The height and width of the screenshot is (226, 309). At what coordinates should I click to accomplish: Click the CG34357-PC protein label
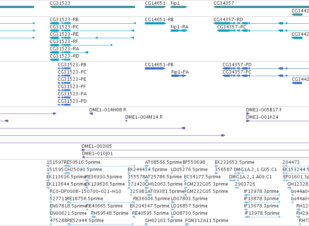[237, 72]
